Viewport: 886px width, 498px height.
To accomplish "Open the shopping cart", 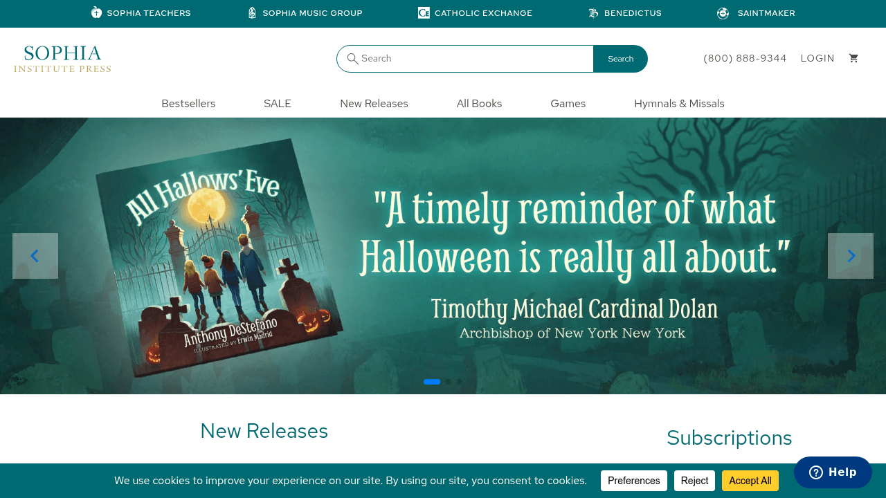I will click(853, 59).
